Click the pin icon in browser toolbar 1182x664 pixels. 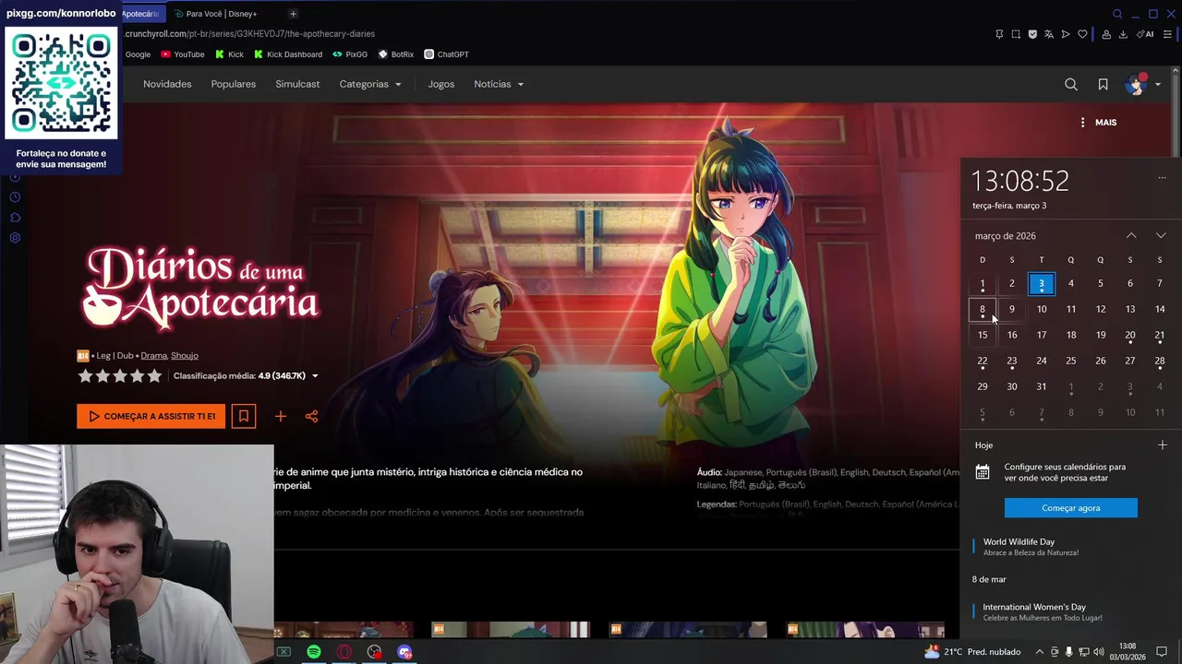999,34
